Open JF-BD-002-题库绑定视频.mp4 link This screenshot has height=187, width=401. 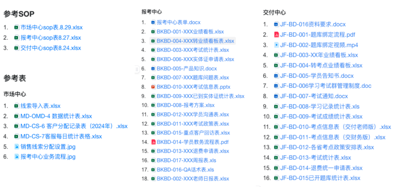[x=319, y=45]
